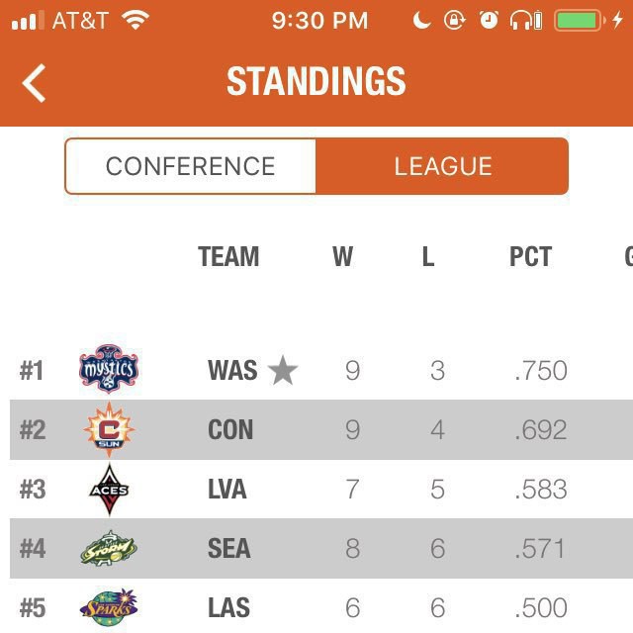Tap the favorite star next to WAS
The width and height of the screenshot is (633, 633).
click(283, 371)
